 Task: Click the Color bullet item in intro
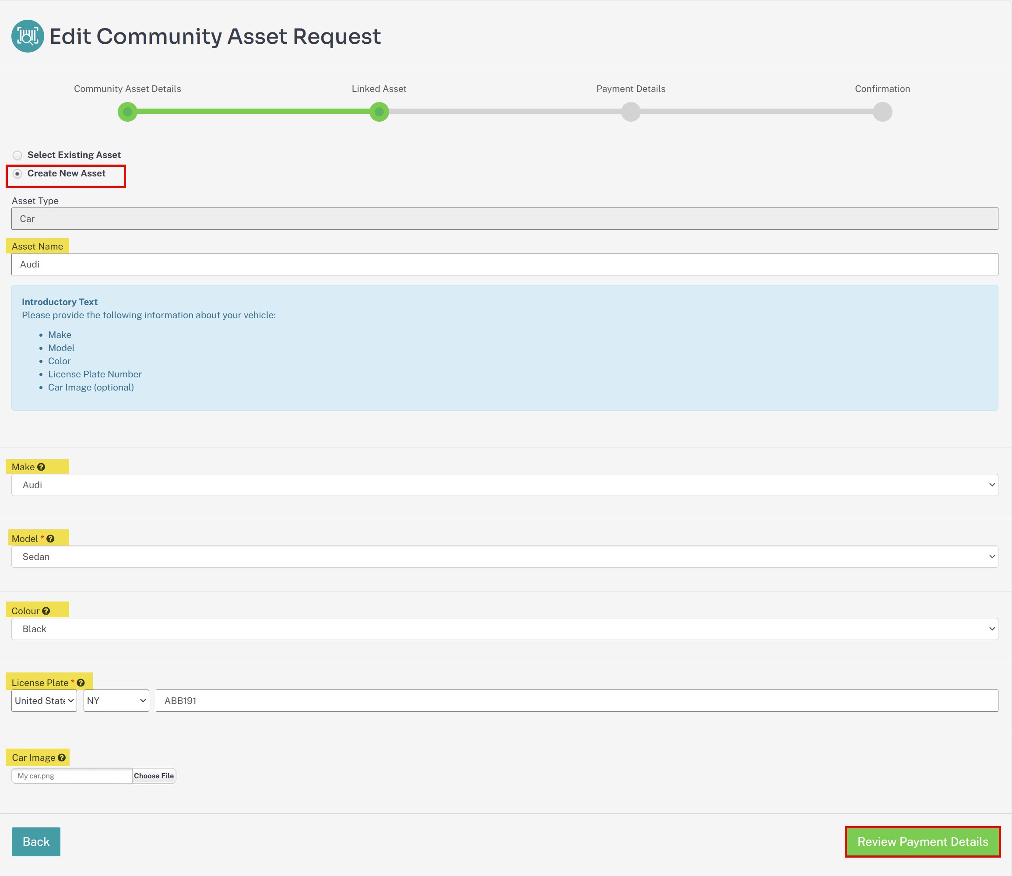click(x=59, y=361)
